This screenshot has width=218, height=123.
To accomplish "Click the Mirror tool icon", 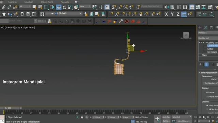I will point(167,7).
